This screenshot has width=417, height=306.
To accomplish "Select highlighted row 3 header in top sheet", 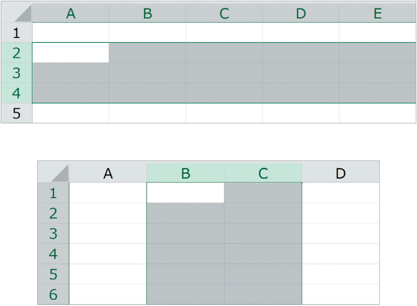I will [x=16, y=73].
